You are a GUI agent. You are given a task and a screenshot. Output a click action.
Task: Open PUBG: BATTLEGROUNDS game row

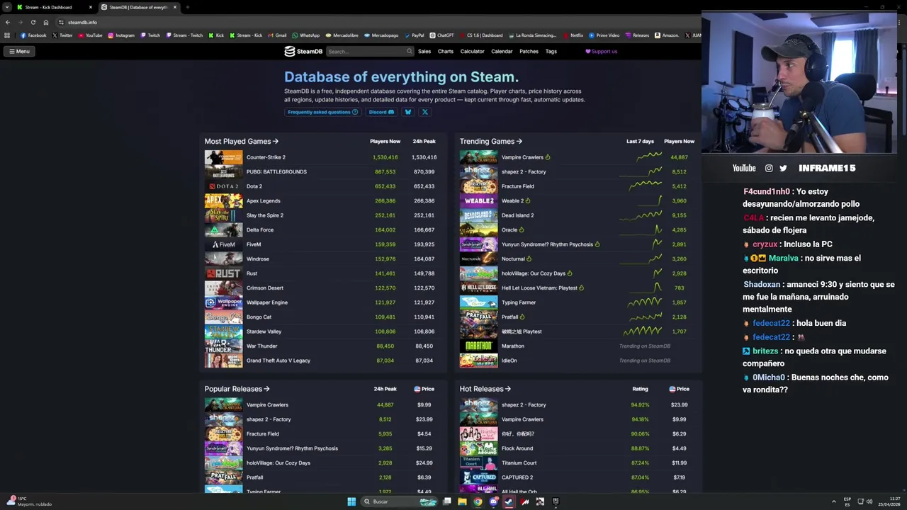(x=322, y=171)
